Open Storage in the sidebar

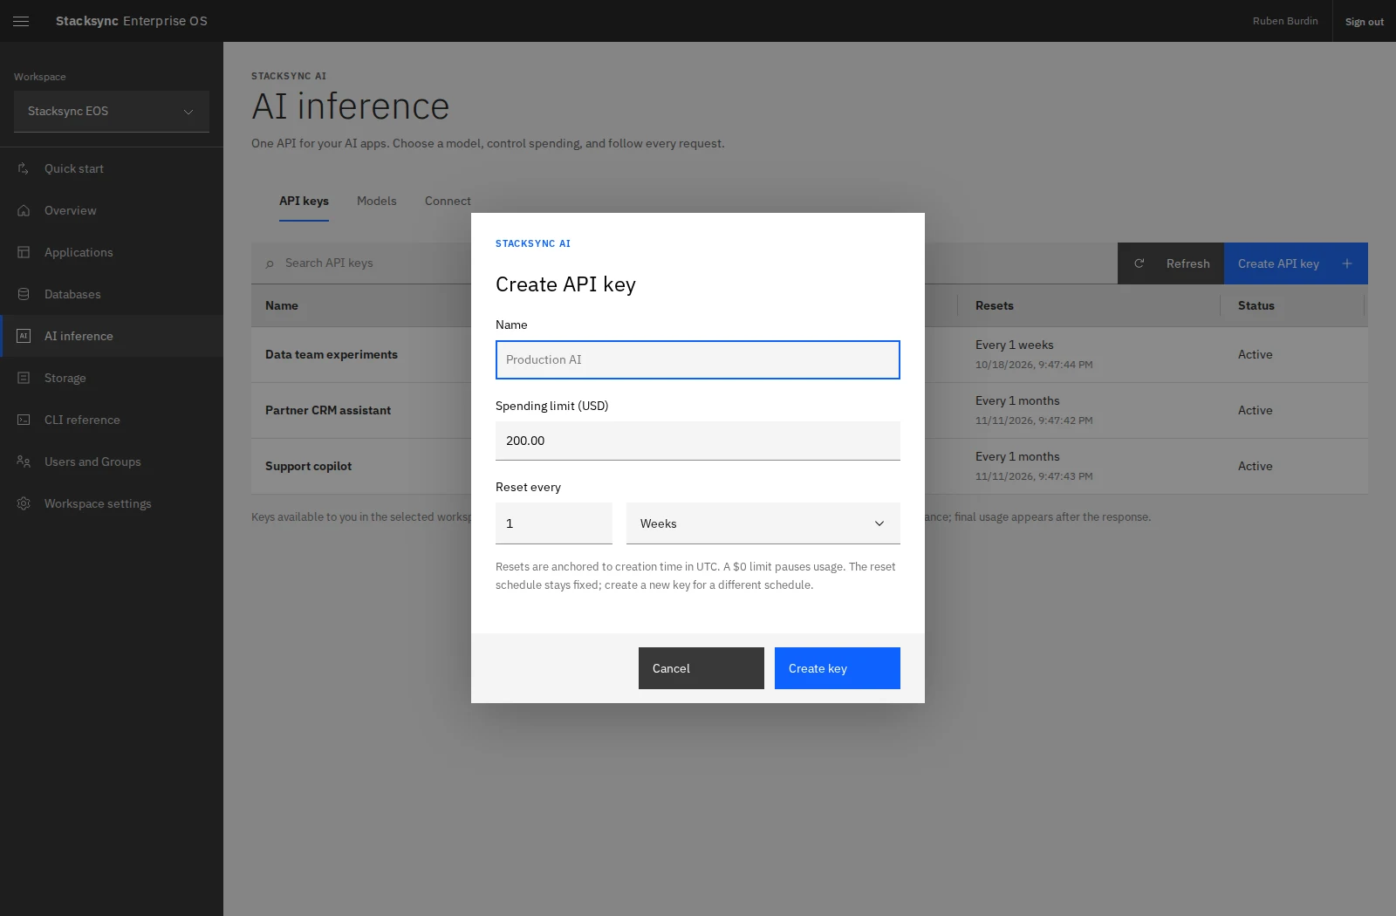(x=112, y=378)
